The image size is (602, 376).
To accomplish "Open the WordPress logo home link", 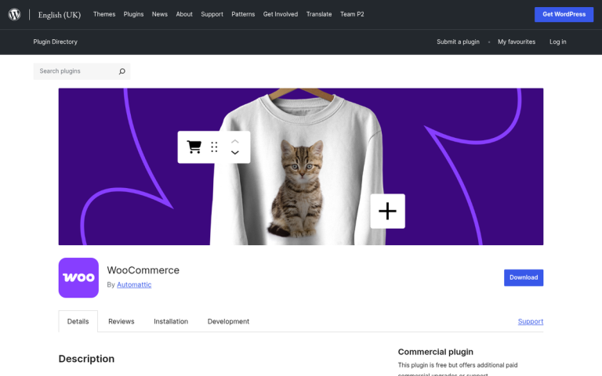I will coord(14,15).
